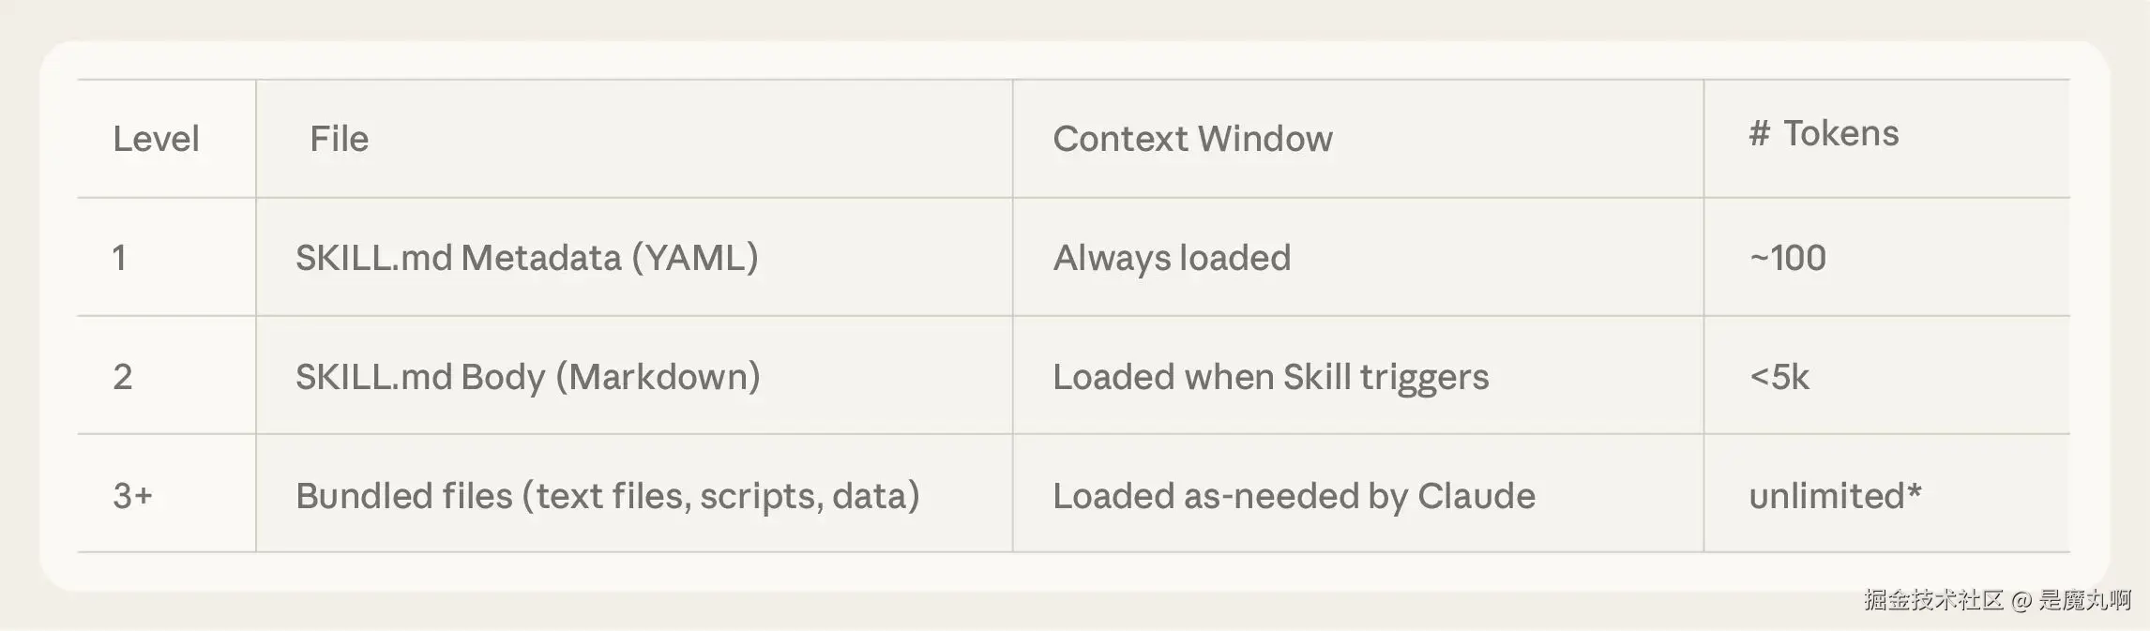
Task: Click the ~100 tokens value
Action: tap(1787, 258)
